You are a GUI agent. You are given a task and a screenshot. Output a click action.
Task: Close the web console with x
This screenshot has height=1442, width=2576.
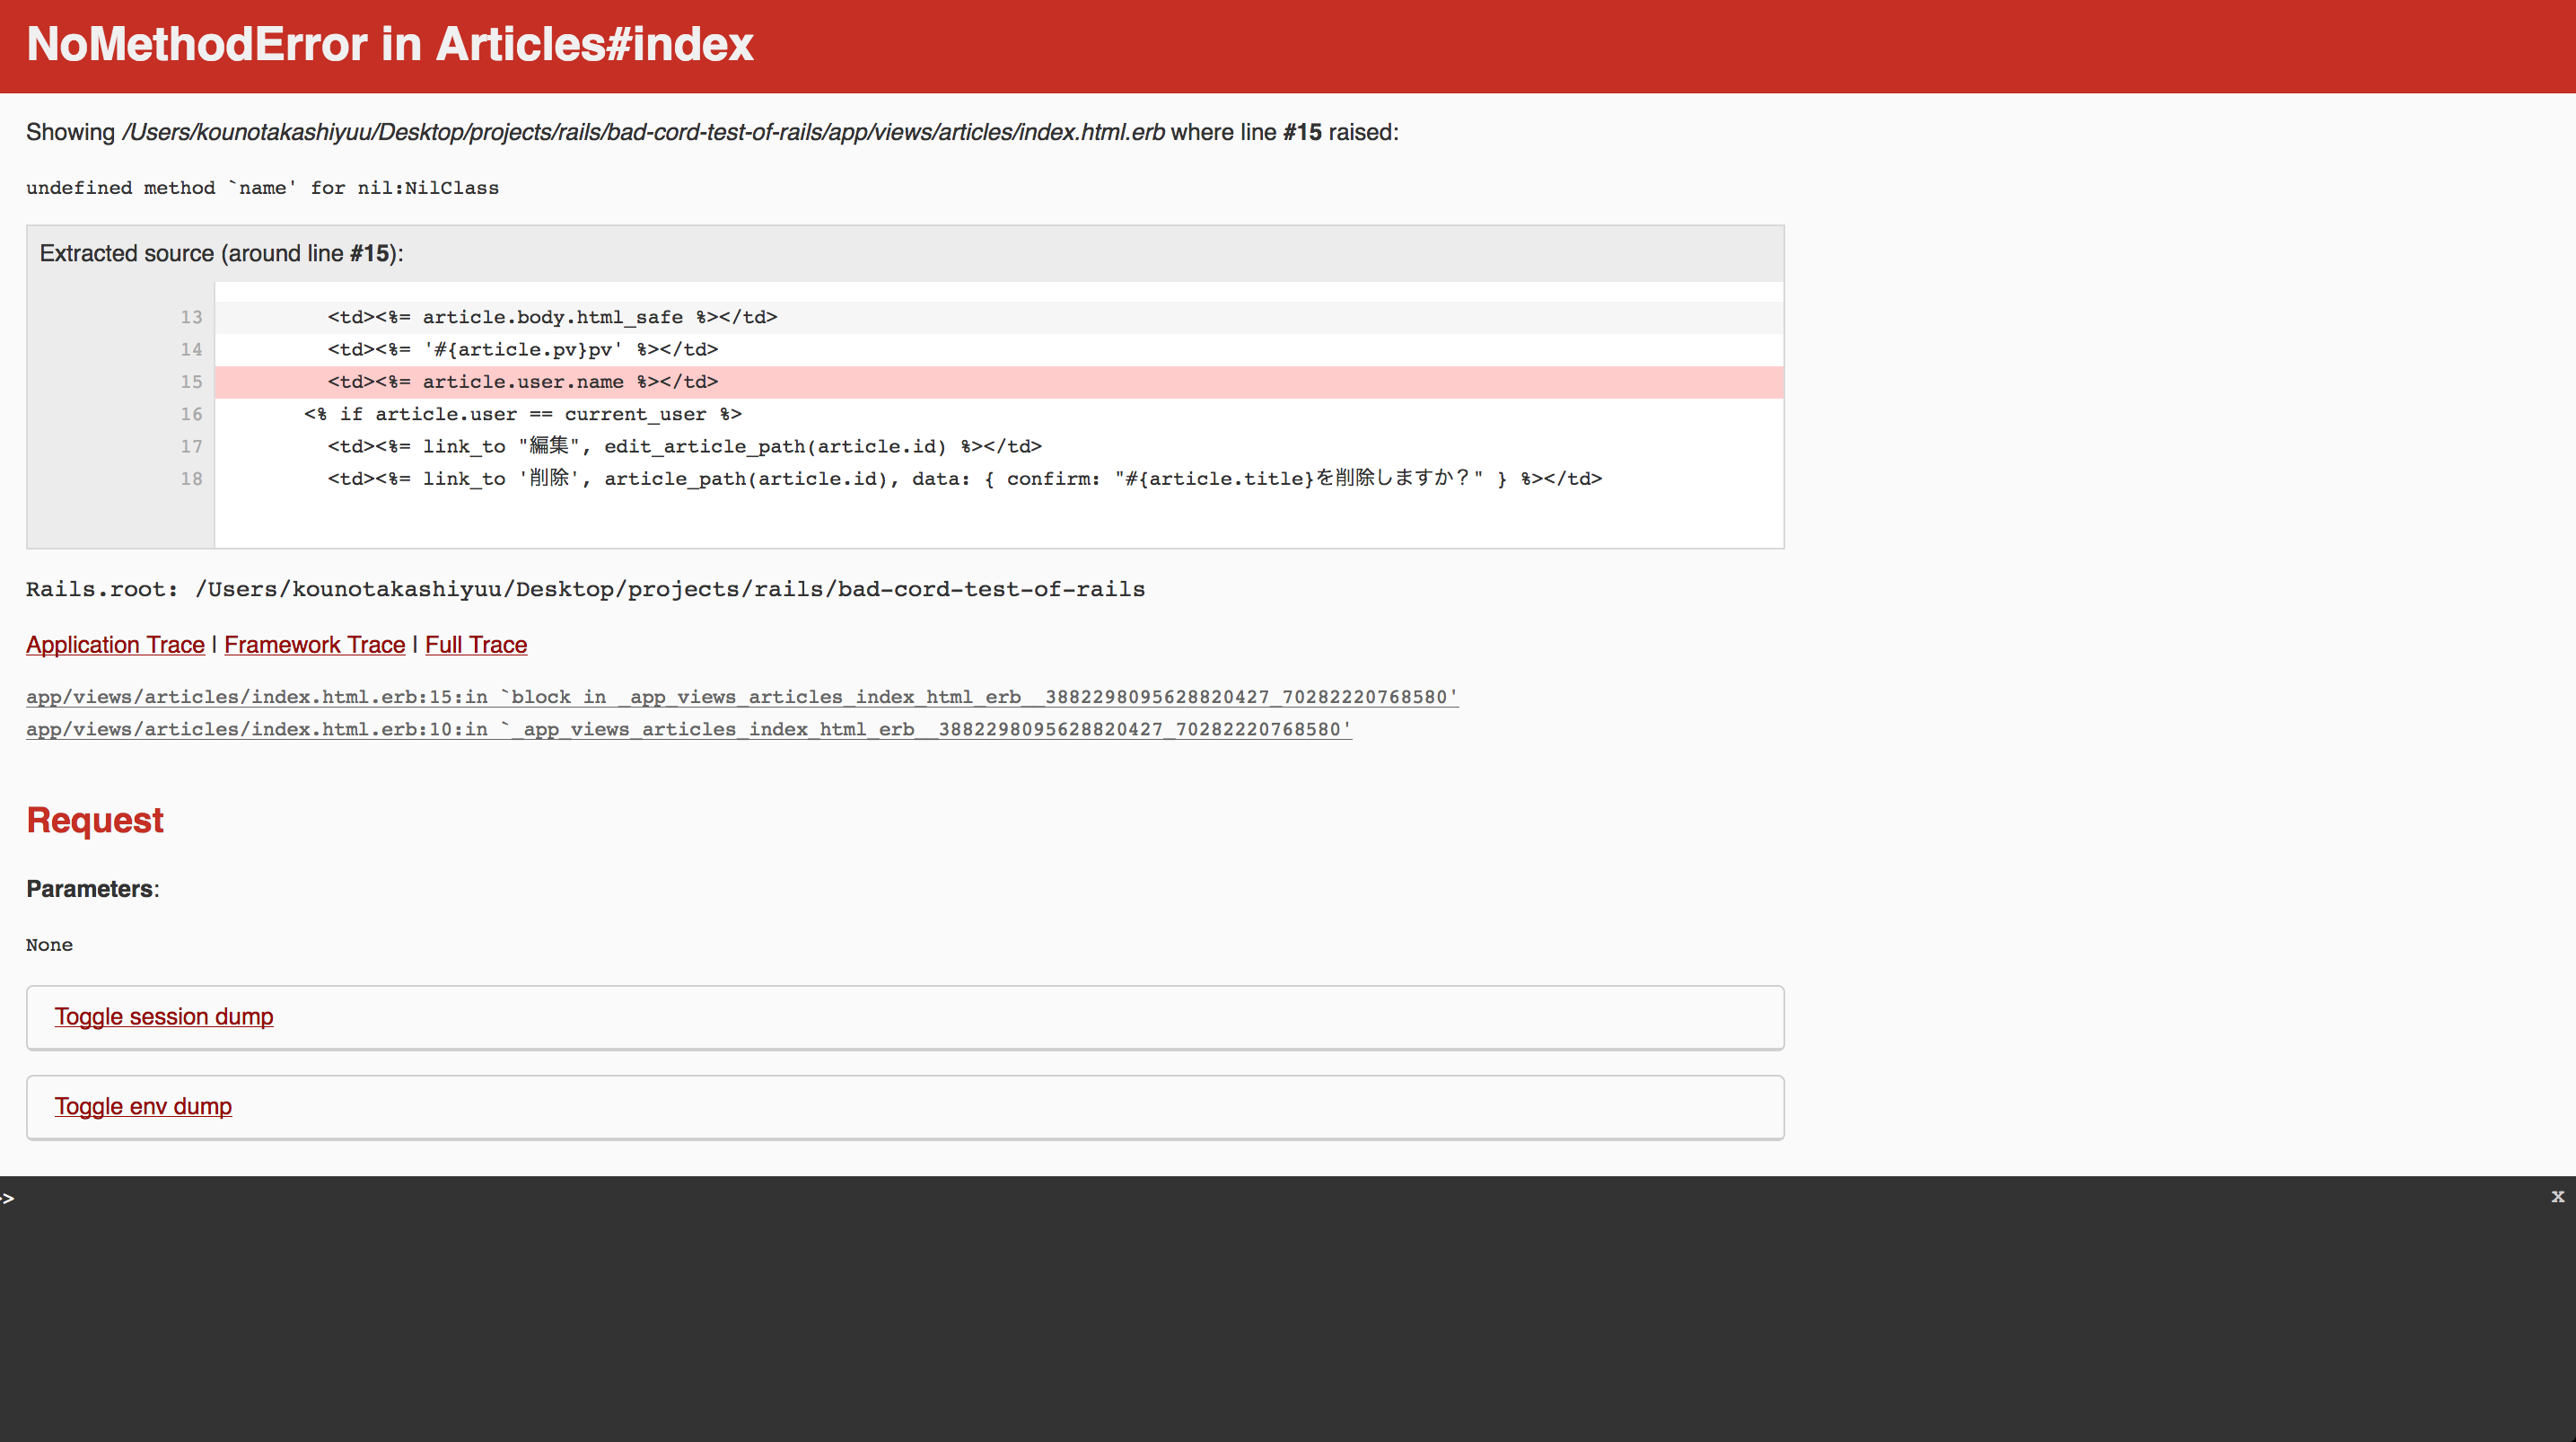pyautogui.click(x=2557, y=1197)
